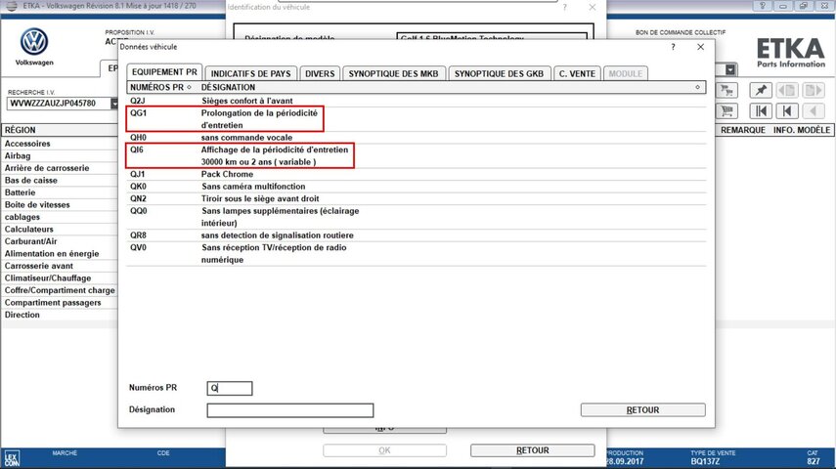
Task: Select QQ0 Sans lampes supplémentaires row
Action: pos(417,217)
